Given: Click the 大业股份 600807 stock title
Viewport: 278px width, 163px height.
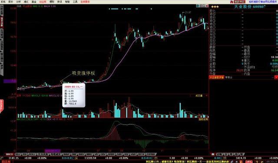Looking at the screenshot, I should 250,7.
